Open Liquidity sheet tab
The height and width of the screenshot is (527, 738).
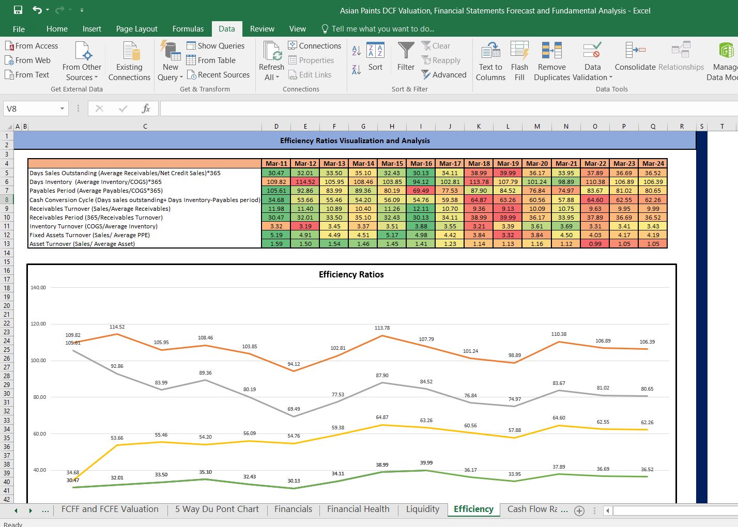[423, 509]
